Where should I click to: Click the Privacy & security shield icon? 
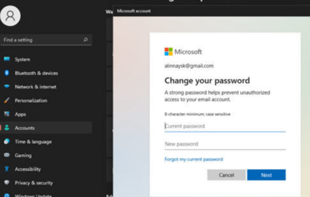point(6,182)
